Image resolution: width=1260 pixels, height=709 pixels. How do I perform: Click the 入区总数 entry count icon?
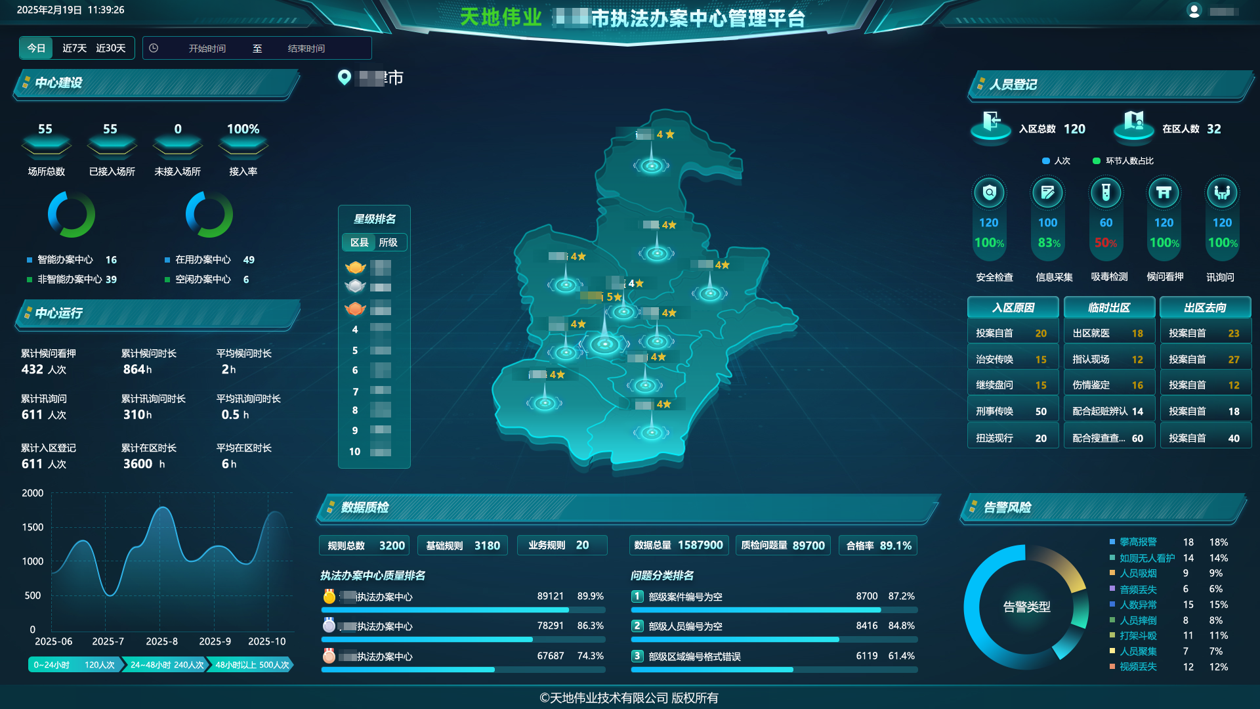(990, 126)
